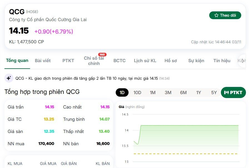This screenshot has width=249, height=168.
Task: Open the 5Y timeframe option
Action: (214, 92)
